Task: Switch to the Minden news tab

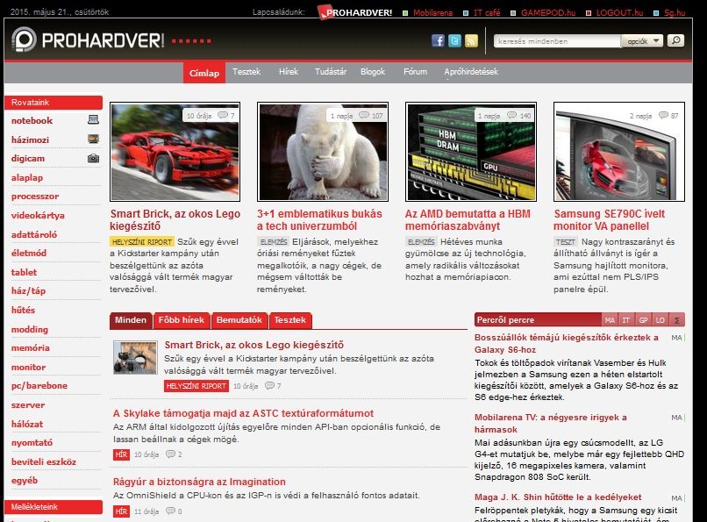Action: [131, 320]
